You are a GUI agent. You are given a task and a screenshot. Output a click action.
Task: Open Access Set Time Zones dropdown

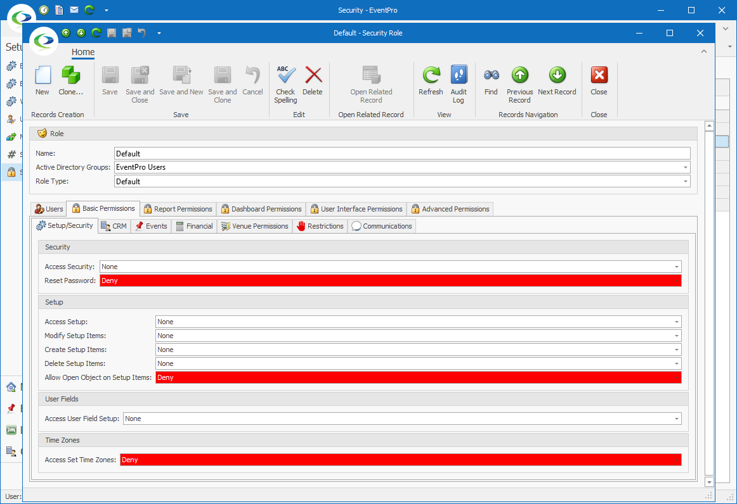coord(677,460)
